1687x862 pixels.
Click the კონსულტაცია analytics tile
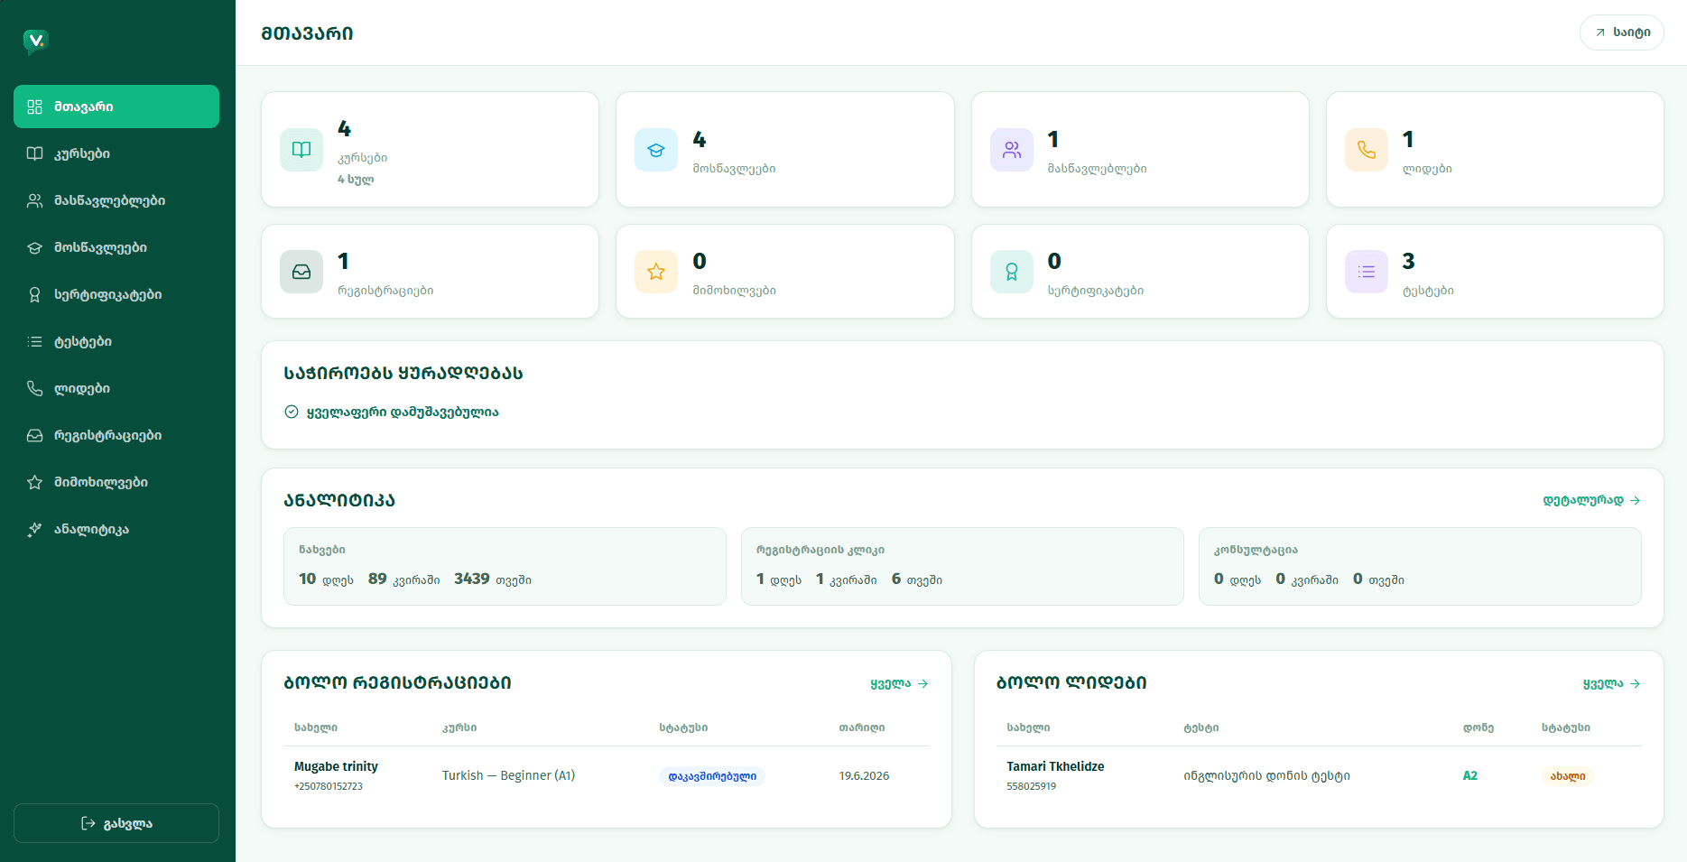[1420, 566]
